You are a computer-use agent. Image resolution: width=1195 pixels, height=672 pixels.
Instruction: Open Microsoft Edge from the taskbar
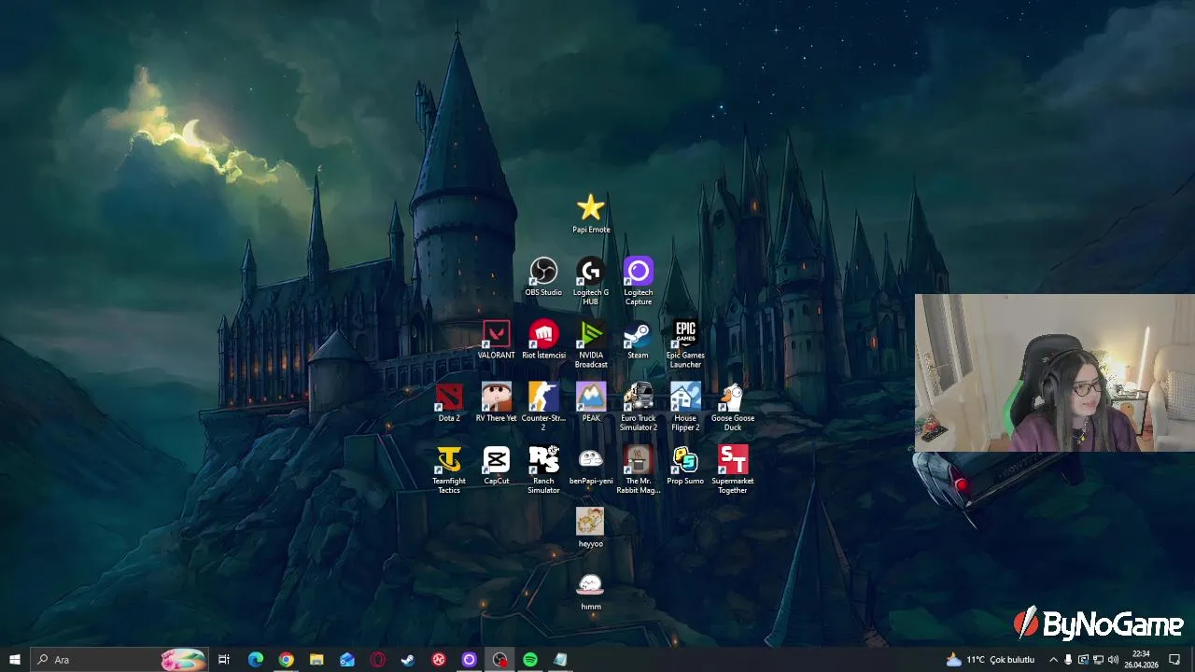pos(255,660)
